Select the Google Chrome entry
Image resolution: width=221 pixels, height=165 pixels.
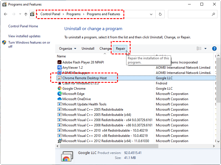click(74, 89)
